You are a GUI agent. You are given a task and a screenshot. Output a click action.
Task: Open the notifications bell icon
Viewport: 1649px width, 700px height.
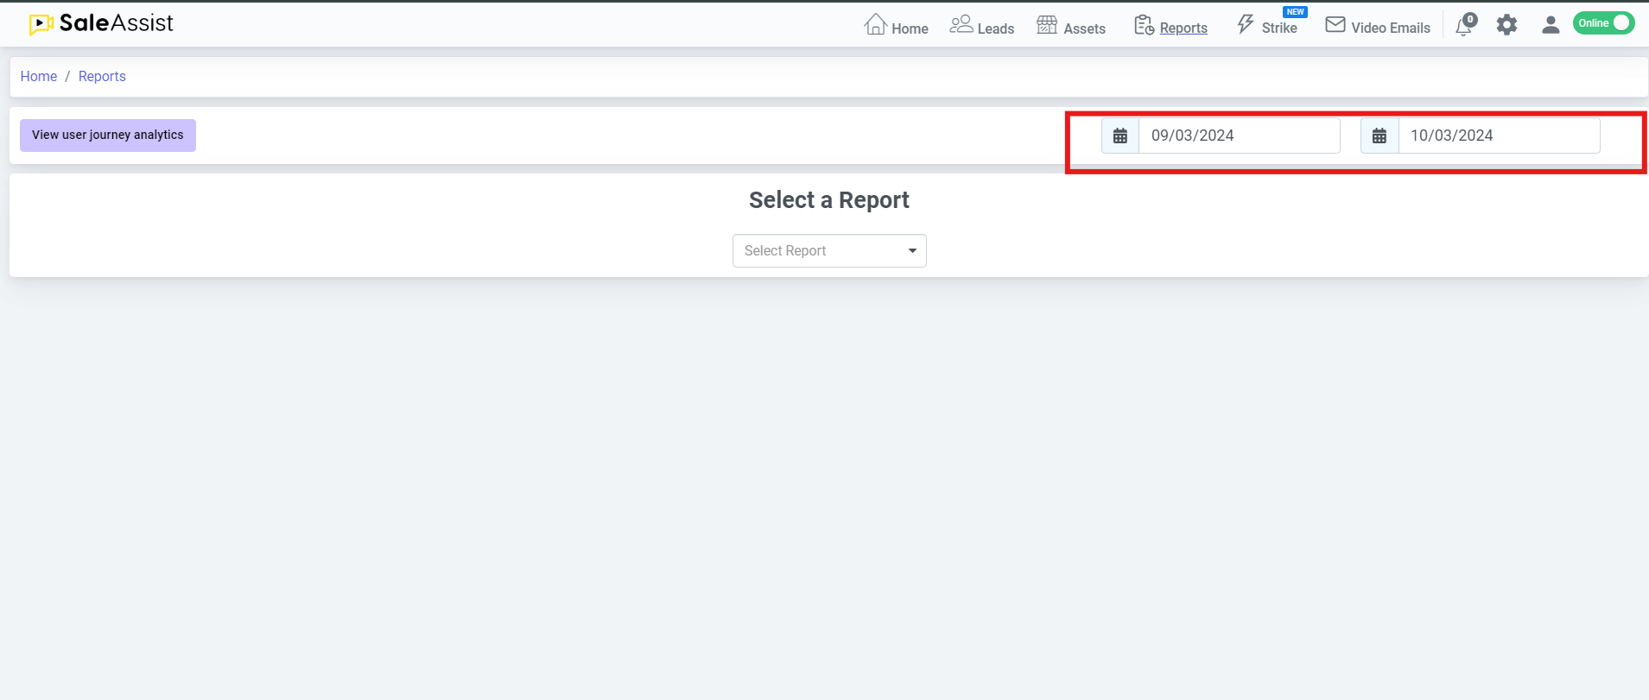pos(1464,26)
